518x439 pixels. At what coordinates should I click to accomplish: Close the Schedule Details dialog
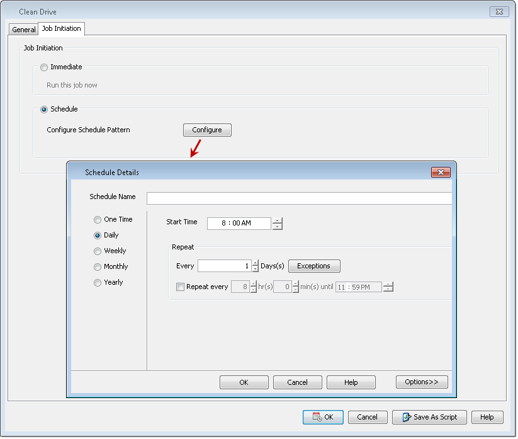[x=441, y=172]
